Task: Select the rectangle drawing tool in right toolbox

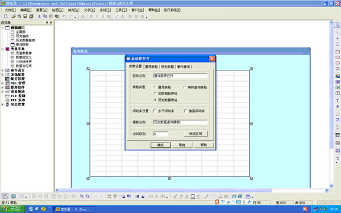Action: [337, 51]
